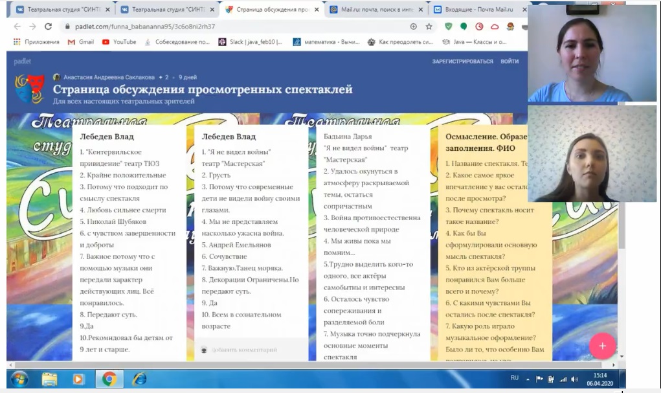661x393 pixels.
Task: Open the YouTube bookmark
Action: (119, 41)
